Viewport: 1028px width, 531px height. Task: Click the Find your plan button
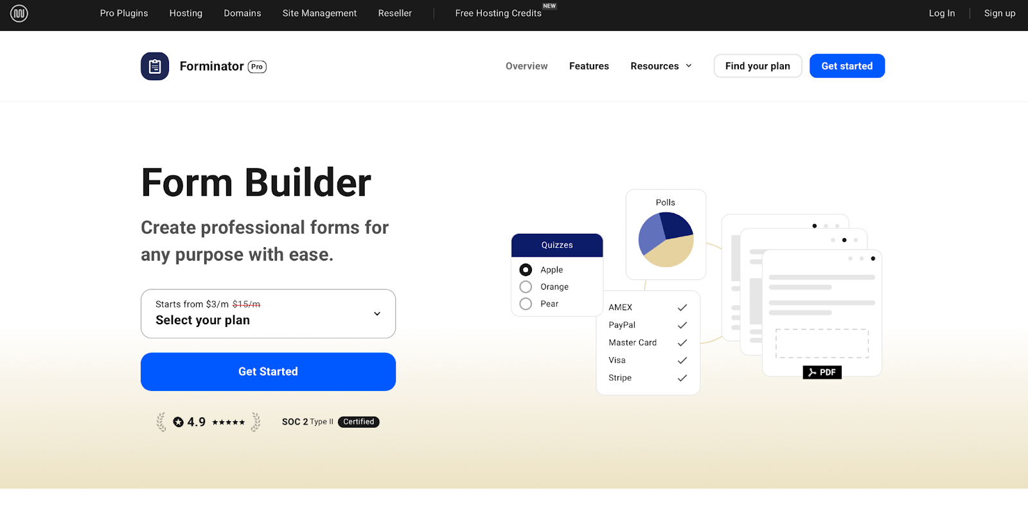[758, 66]
